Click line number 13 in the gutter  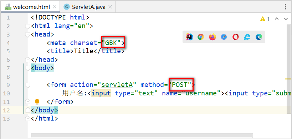pyautogui.click(x=6, y=119)
